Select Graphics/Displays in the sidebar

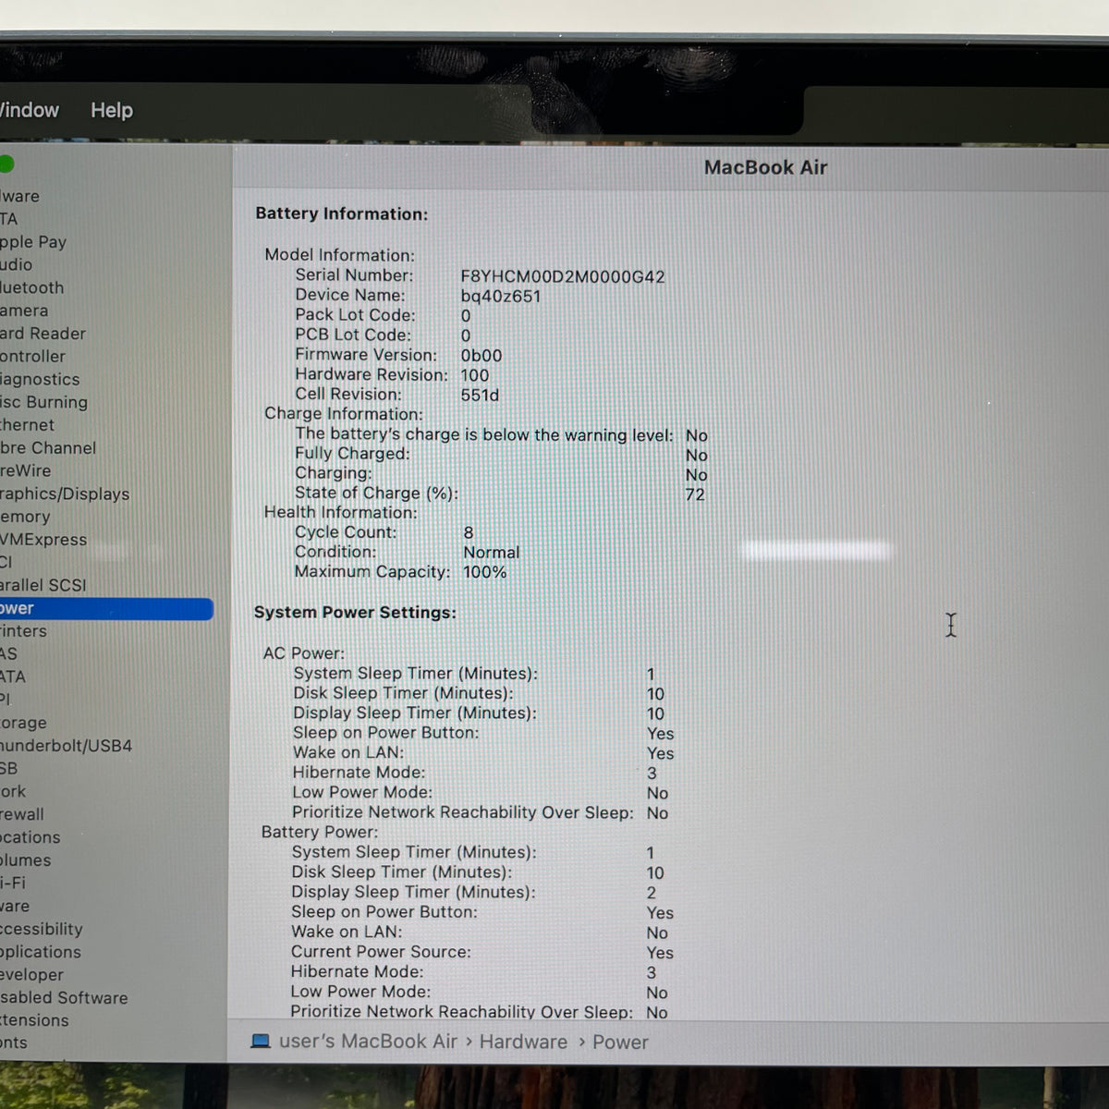tap(65, 494)
